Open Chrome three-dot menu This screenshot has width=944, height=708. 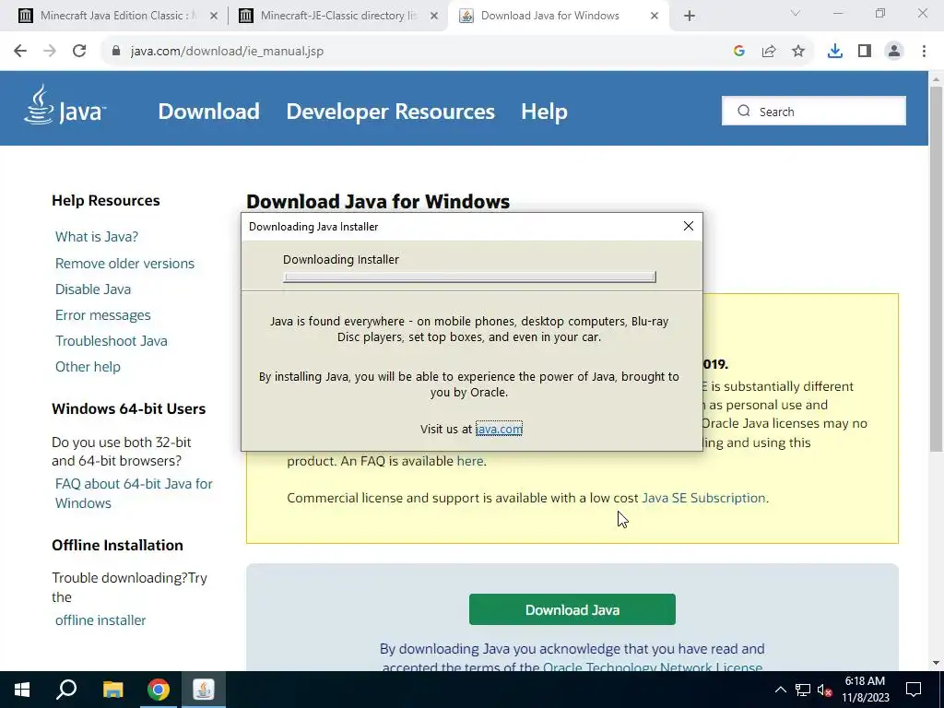924,52
